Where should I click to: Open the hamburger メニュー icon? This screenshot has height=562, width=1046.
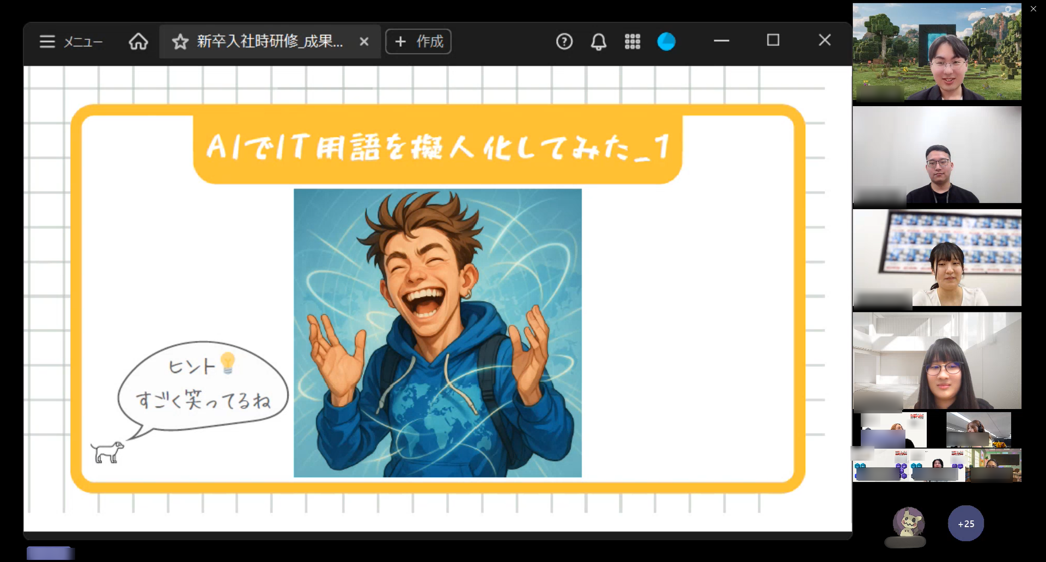pos(47,41)
